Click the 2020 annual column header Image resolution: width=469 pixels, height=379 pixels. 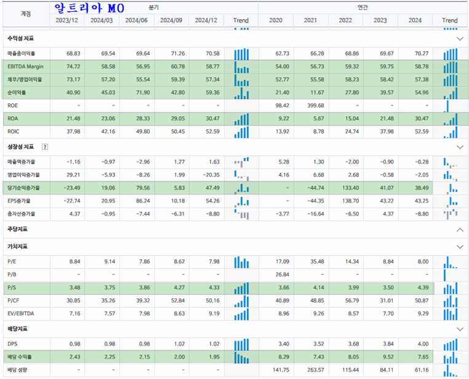[x=276, y=20]
